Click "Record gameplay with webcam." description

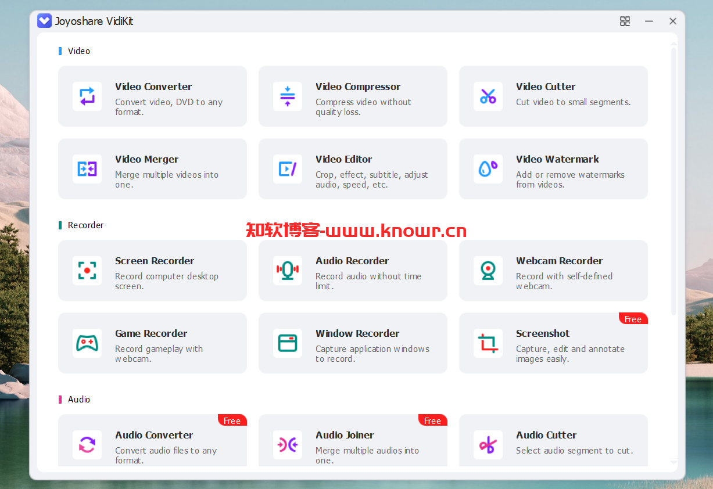pos(159,354)
